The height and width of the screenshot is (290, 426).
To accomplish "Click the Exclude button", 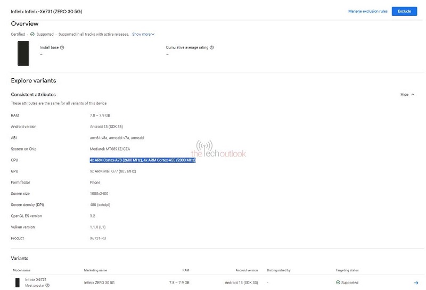I will (404, 11).
